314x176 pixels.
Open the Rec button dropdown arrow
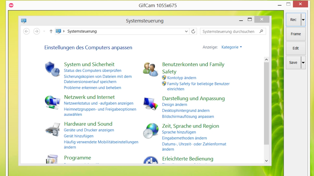[303, 20]
